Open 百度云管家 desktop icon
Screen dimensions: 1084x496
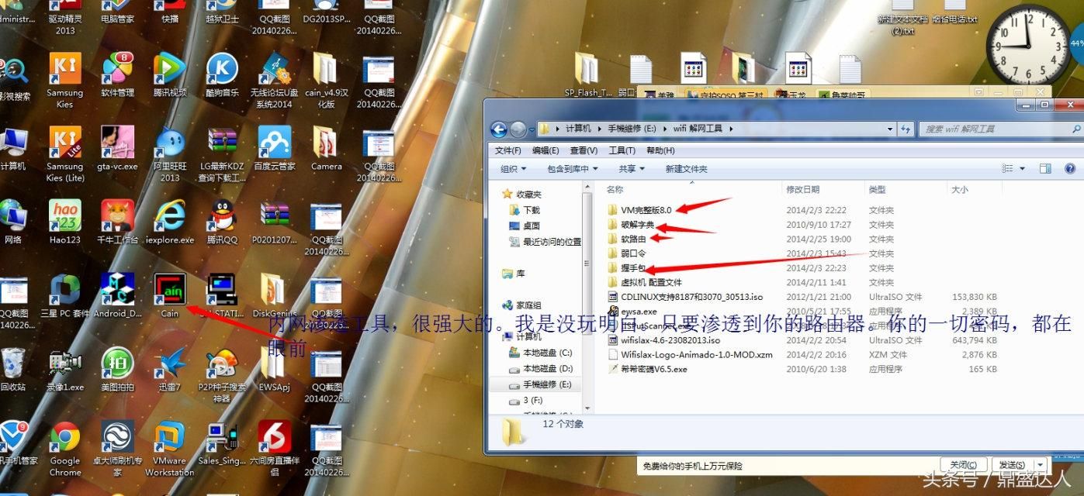pyautogui.click(x=275, y=148)
